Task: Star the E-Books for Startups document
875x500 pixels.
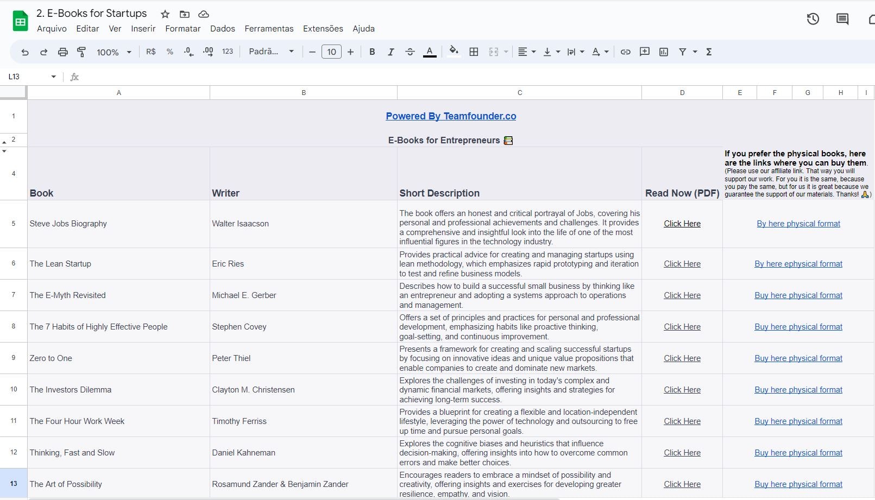Action: click(165, 14)
